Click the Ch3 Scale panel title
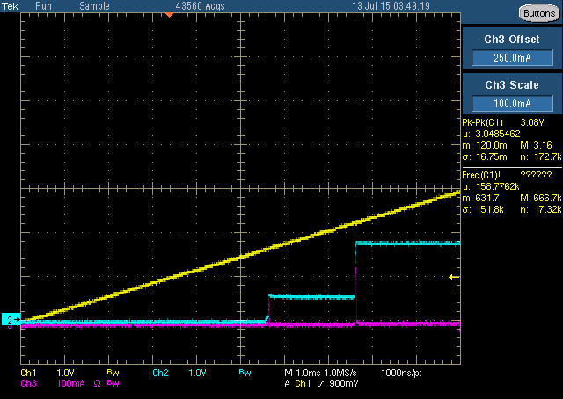The width and height of the screenshot is (563, 399). point(512,85)
